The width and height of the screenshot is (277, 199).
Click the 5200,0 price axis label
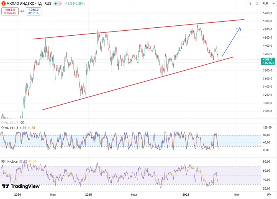[x=267, y=13]
